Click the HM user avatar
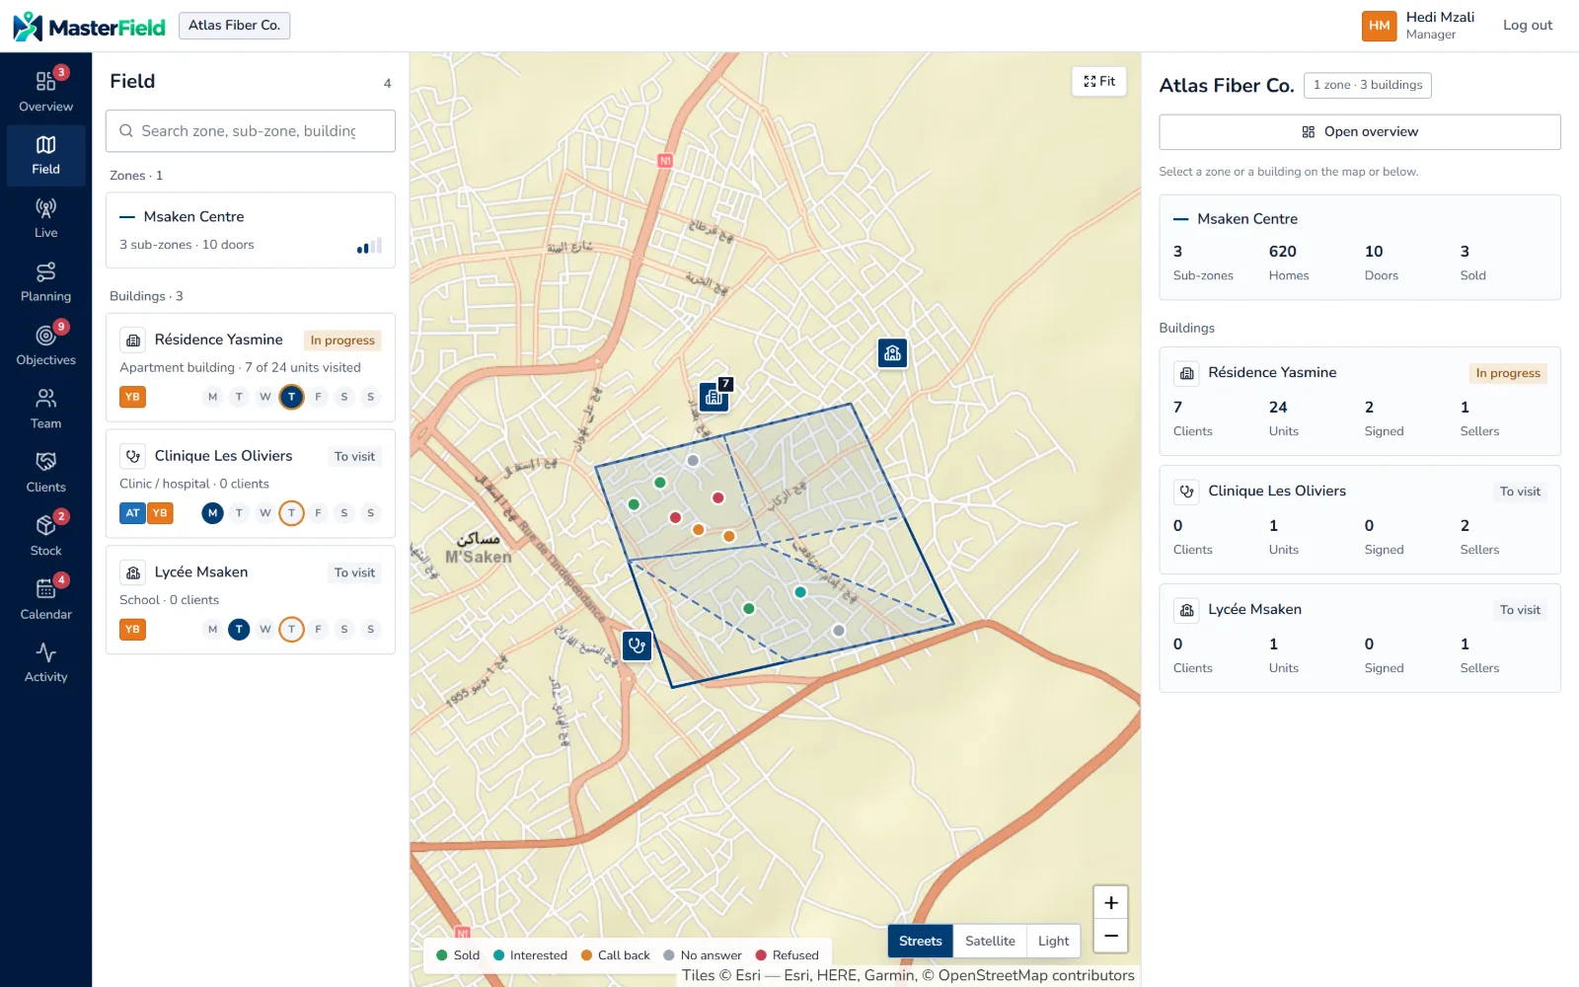This screenshot has width=1579, height=987. point(1379,26)
